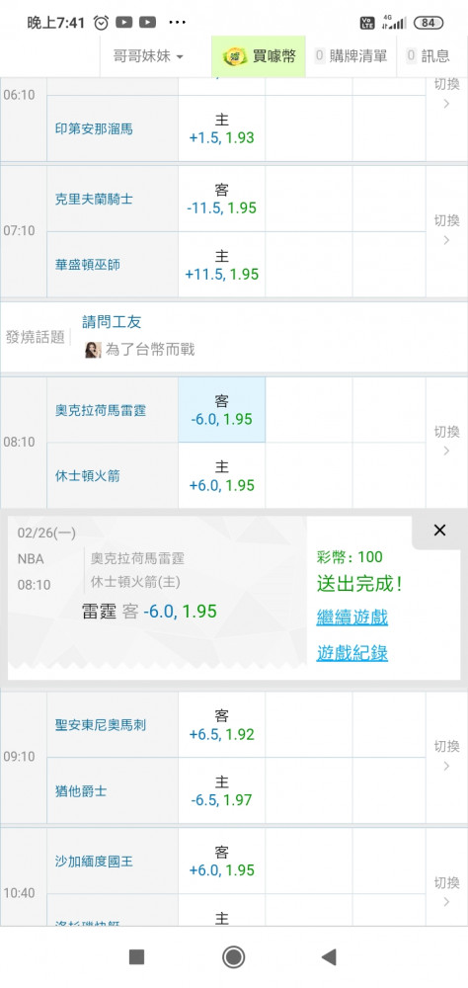Open the 購牌清單 tab
This screenshot has height=988, width=468.
pyautogui.click(x=351, y=56)
